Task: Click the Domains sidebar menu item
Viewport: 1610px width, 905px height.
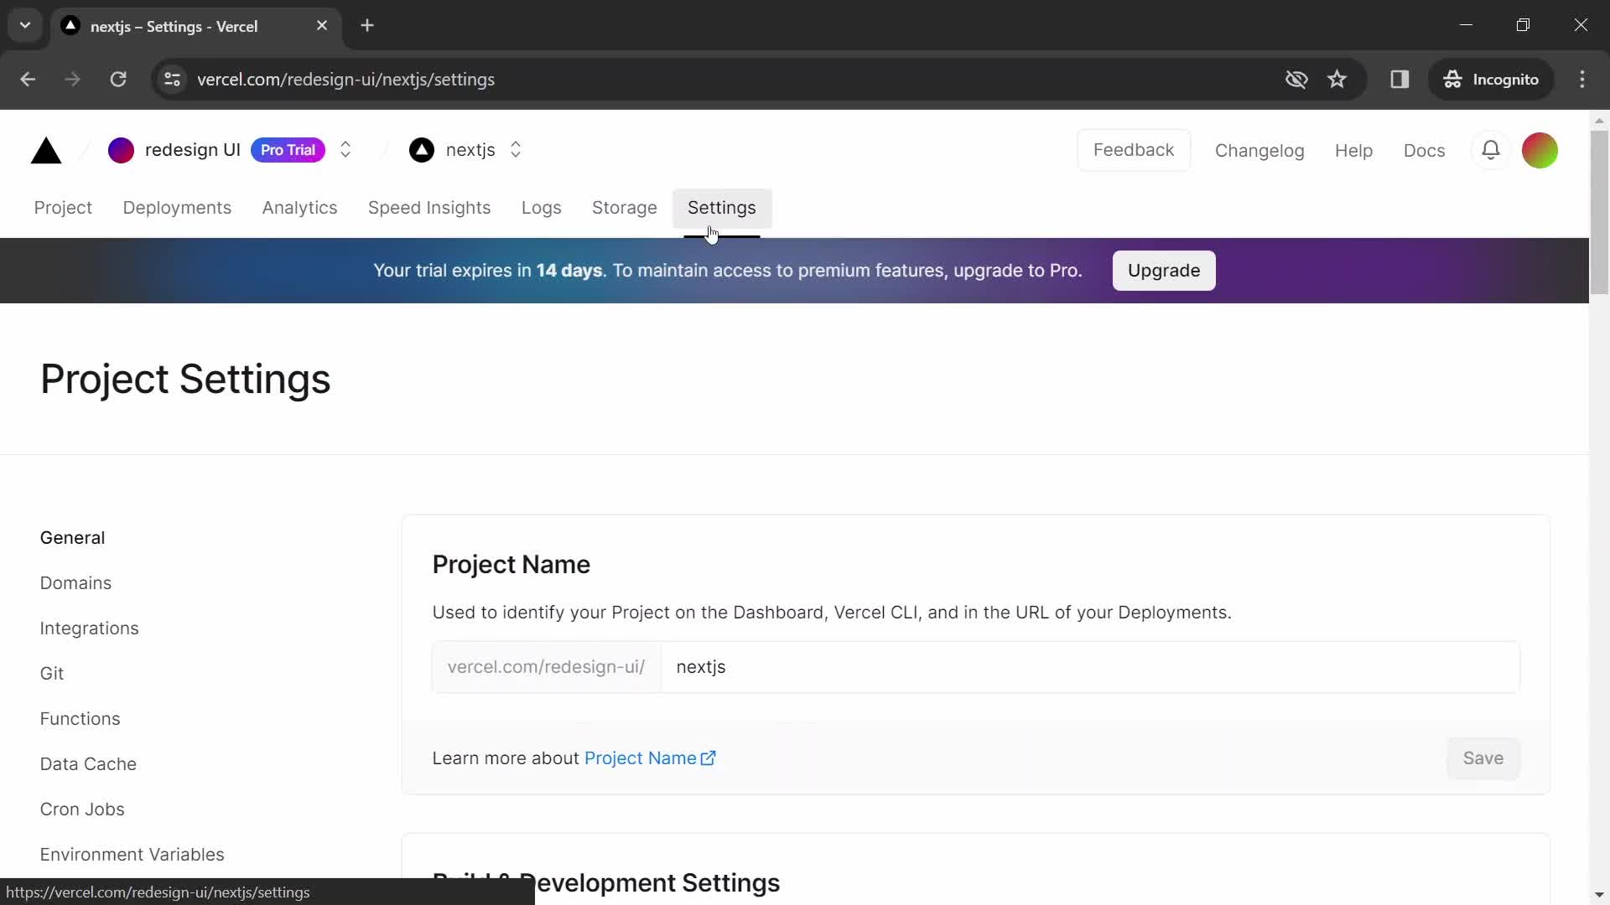Action: coord(75,582)
